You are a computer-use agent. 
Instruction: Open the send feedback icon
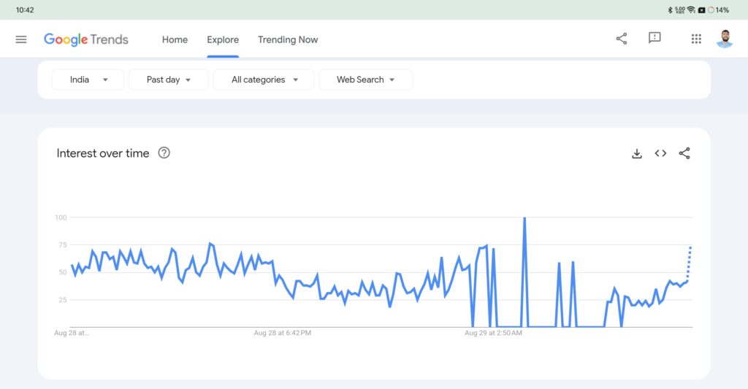(x=654, y=39)
